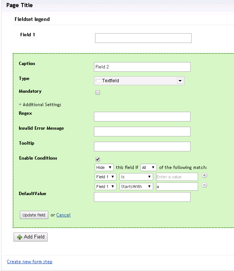Click the Tooltip input field

[x=142, y=147]
